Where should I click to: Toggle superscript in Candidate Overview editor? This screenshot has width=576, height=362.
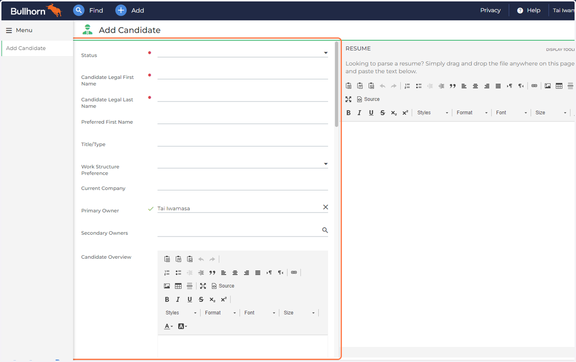[x=224, y=300]
